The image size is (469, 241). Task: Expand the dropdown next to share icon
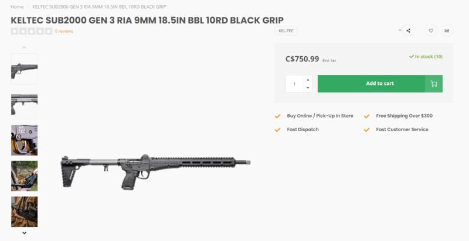click(x=400, y=30)
